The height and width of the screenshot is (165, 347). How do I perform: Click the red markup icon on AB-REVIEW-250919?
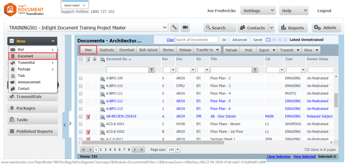point(88,117)
